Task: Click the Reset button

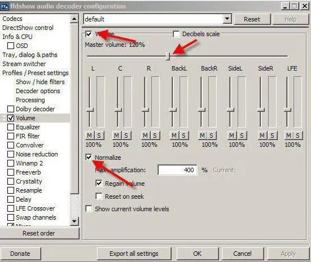Action: click(x=252, y=19)
